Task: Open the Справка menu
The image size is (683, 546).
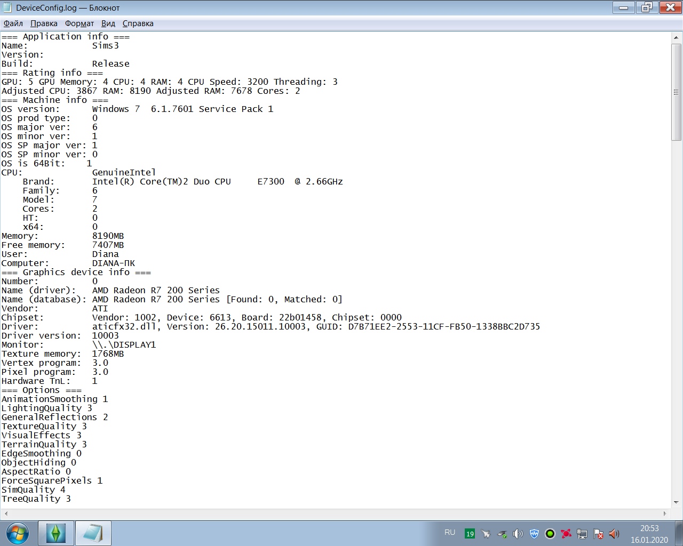Action: pos(138,23)
